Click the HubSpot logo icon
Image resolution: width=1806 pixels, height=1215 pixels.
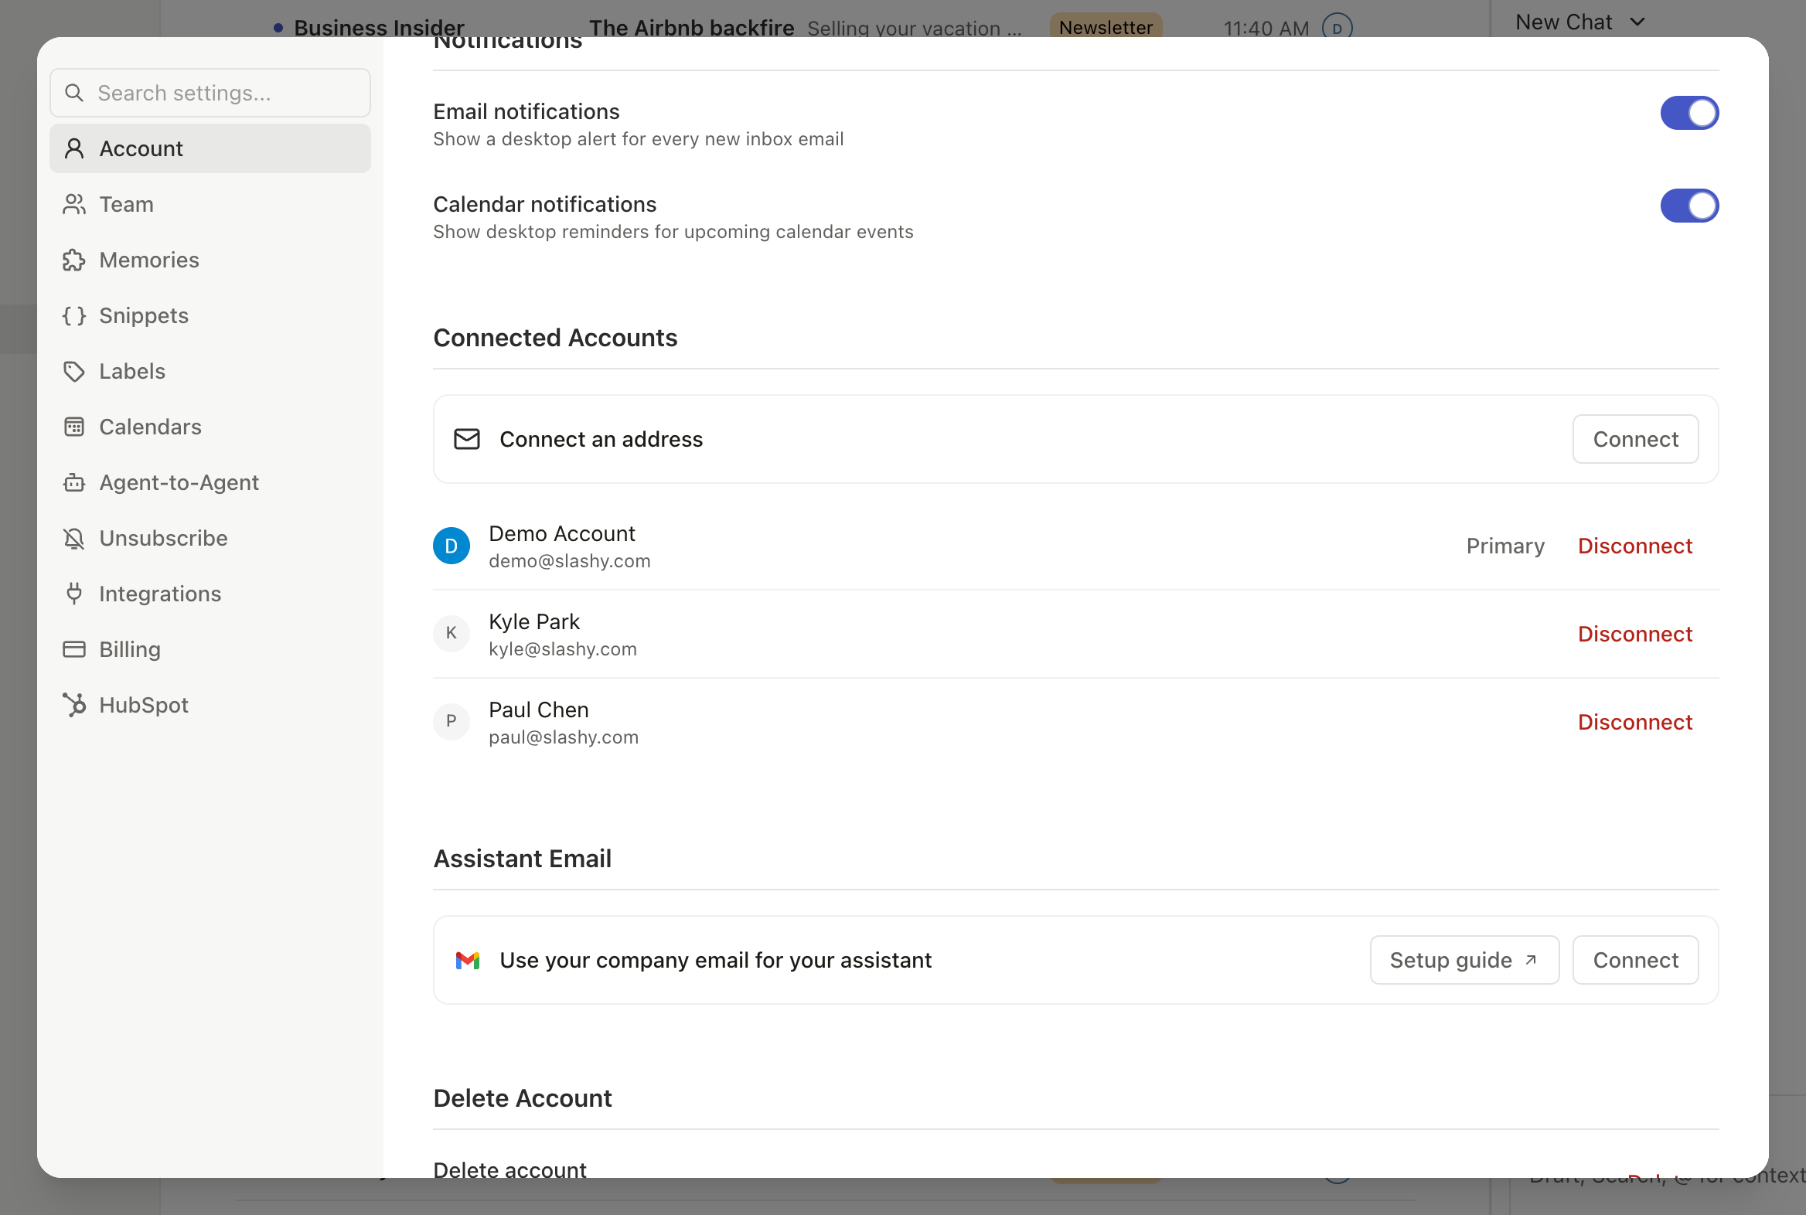(74, 705)
